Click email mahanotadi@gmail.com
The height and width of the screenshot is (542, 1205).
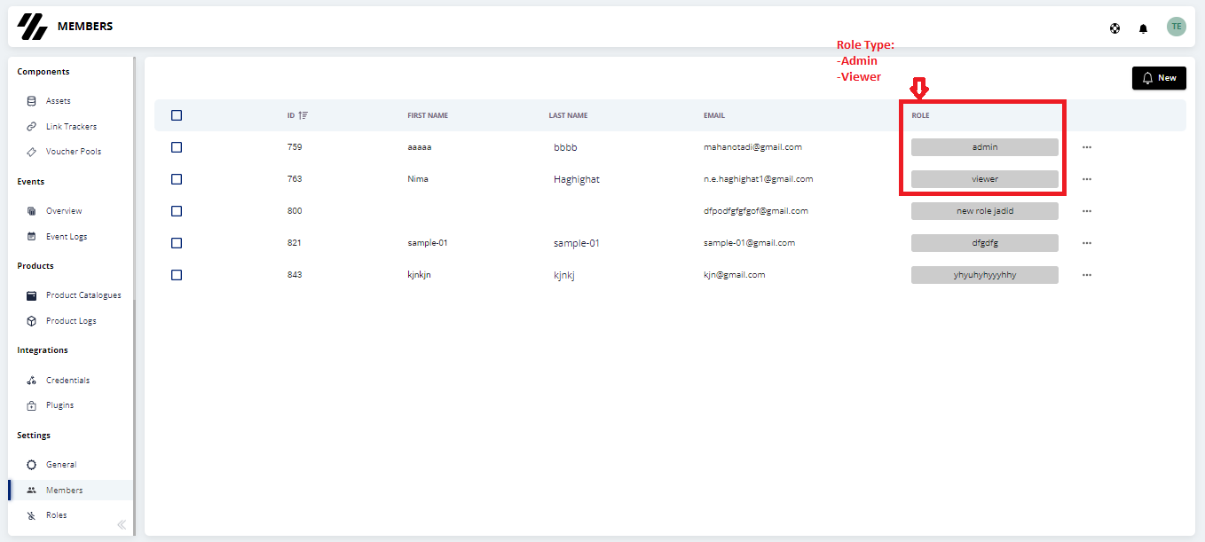pyautogui.click(x=752, y=147)
